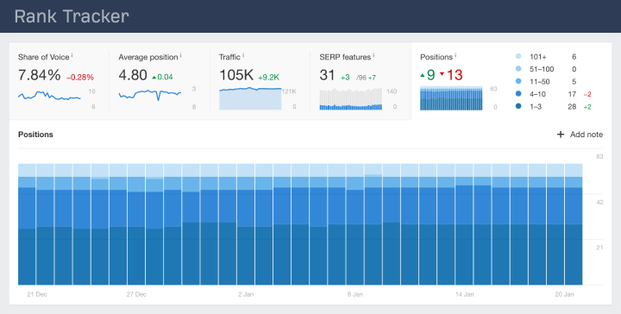This screenshot has height=314, width=621.
Task: Click the 2 Jan axis date label
Action: (x=246, y=294)
